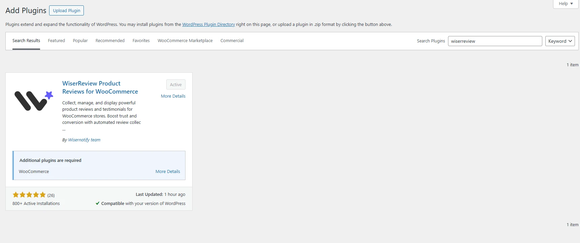Click the WiserReview plugin logo icon
The width and height of the screenshot is (580, 243).
click(x=34, y=101)
